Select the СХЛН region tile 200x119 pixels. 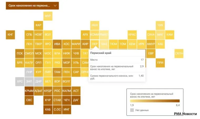(x=179, y=53)
